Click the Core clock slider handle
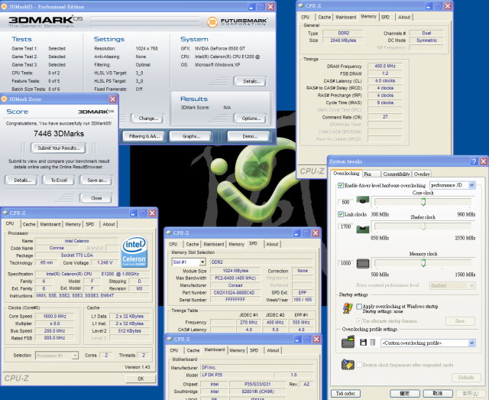The image size is (489, 400). pos(423,202)
